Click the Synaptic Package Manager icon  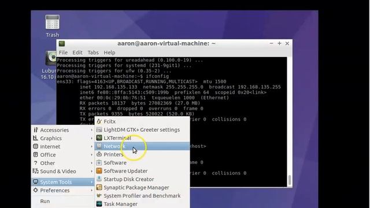[99, 187]
